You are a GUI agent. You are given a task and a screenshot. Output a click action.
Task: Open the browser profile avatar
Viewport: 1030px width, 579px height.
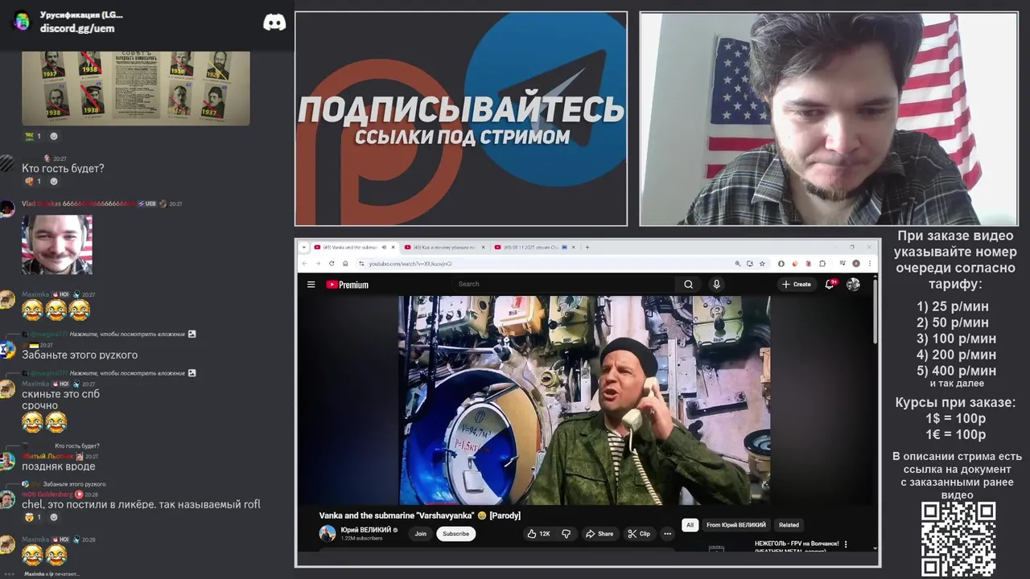(x=856, y=264)
